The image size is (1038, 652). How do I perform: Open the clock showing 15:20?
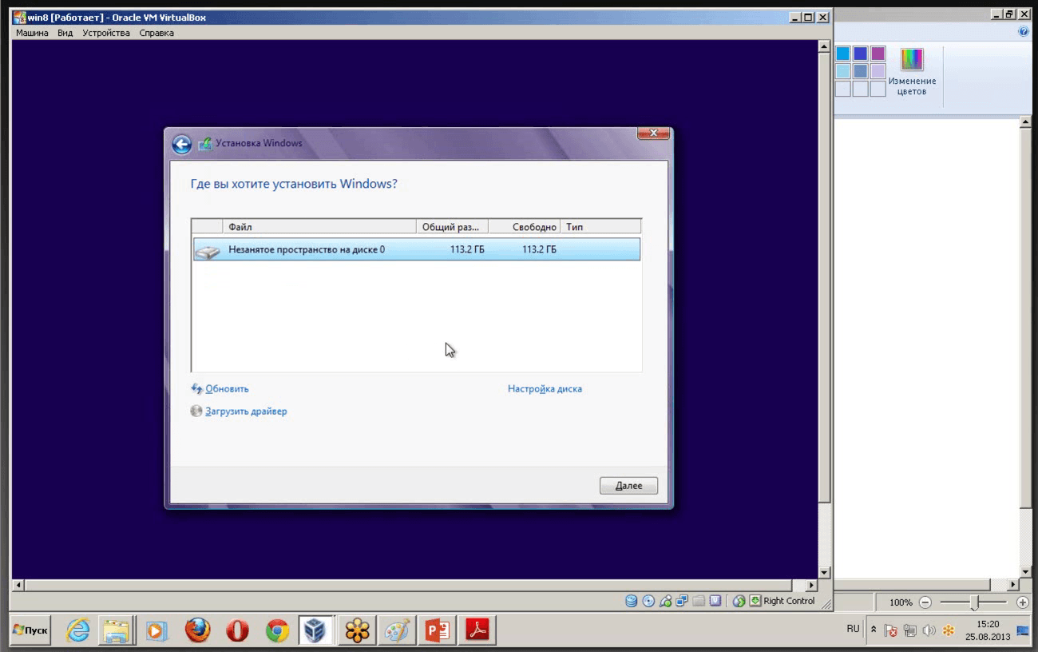(988, 630)
